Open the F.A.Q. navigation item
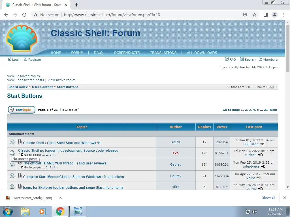This screenshot has width=290, height=217. coord(99,53)
